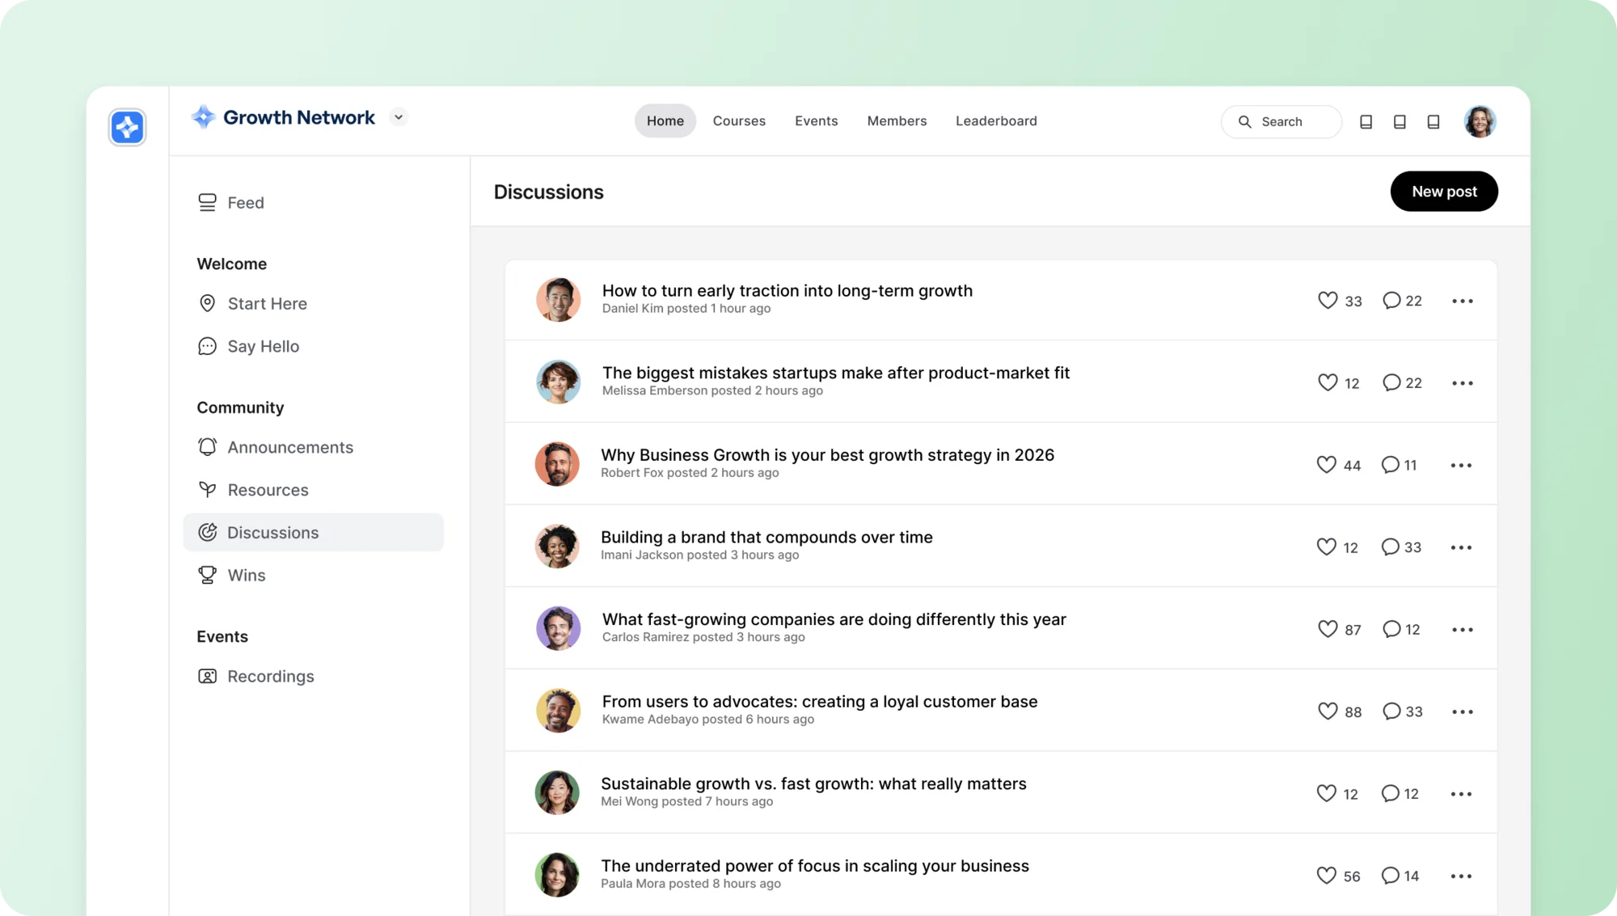The height and width of the screenshot is (916, 1617).
Task: Like Paula Mora's post with 56 likes
Action: click(x=1326, y=876)
